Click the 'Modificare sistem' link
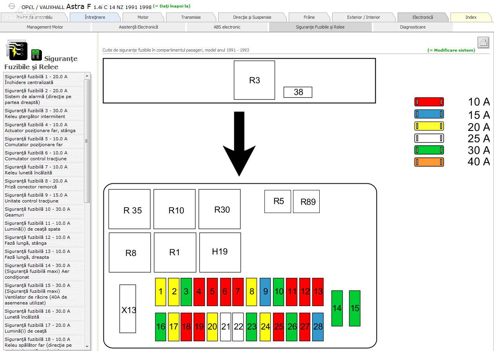494x351 pixels. (x=451, y=50)
